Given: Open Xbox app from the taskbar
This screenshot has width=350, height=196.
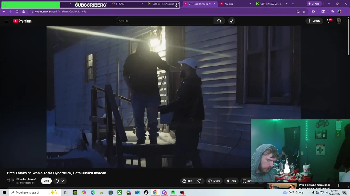Looking at the screenshot, I should click(119, 192).
